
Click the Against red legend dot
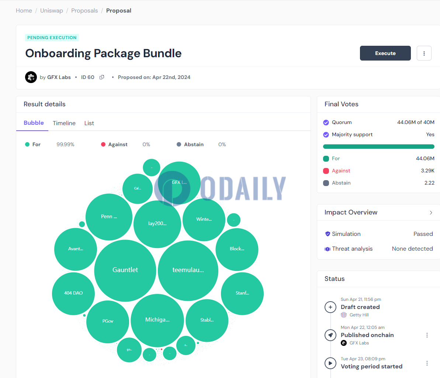pos(103,144)
